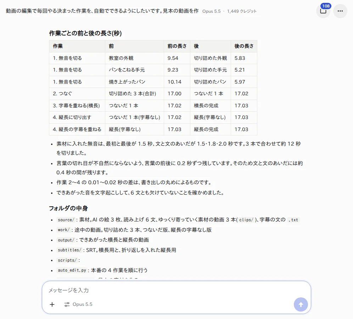The height and width of the screenshot is (319, 353).
Task: Click the work/ code label
Action: click(x=63, y=230)
